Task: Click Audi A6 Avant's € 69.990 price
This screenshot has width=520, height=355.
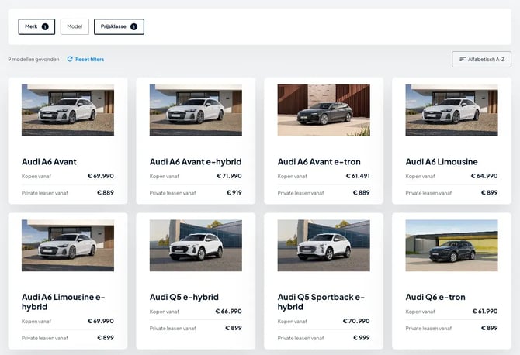Action: 100,176
